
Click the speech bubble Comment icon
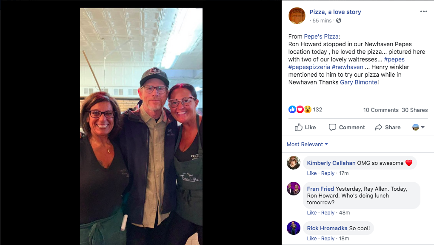pyautogui.click(x=332, y=127)
